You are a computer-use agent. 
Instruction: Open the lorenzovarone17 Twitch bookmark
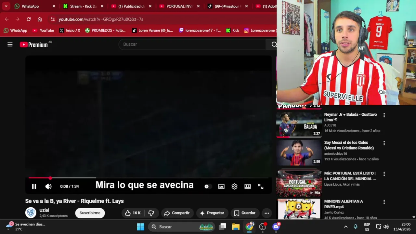click(x=200, y=30)
